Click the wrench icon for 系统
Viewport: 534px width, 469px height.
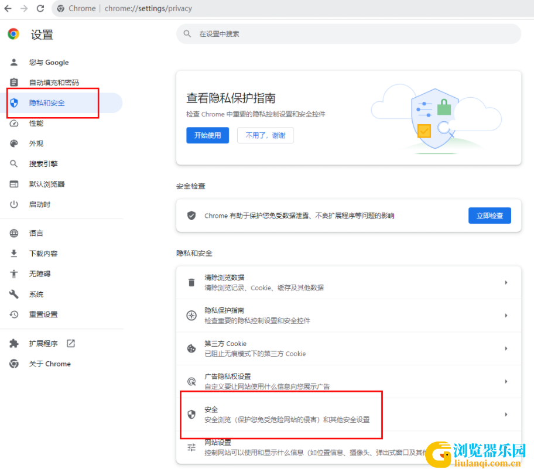pos(14,295)
